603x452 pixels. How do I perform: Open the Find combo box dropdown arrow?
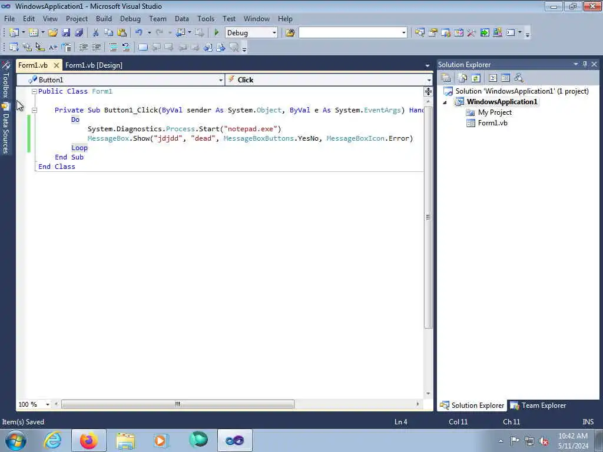tap(404, 33)
